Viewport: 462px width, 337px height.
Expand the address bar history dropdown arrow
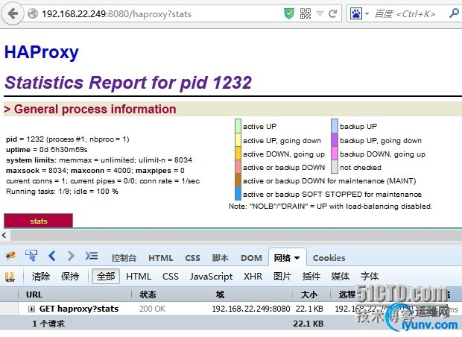click(x=320, y=13)
